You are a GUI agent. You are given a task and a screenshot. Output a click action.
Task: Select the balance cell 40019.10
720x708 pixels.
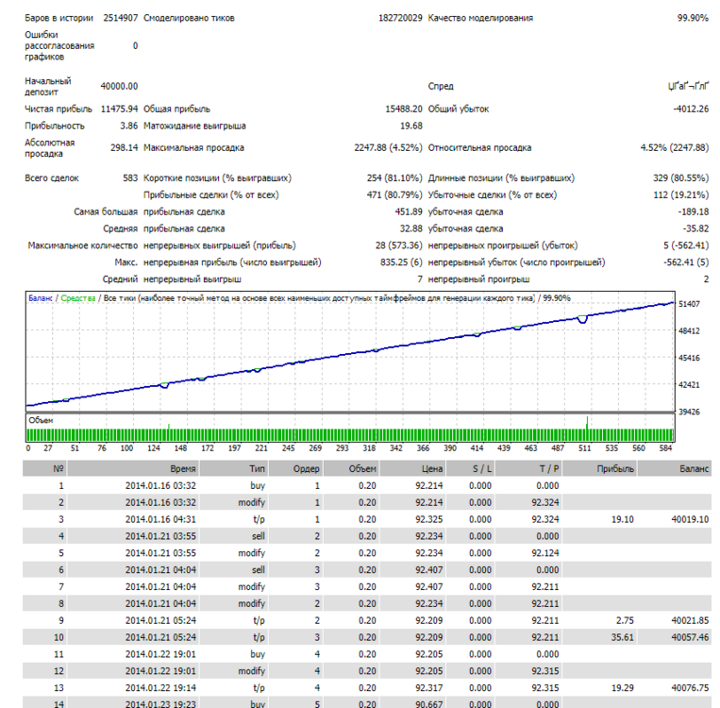point(690,519)
